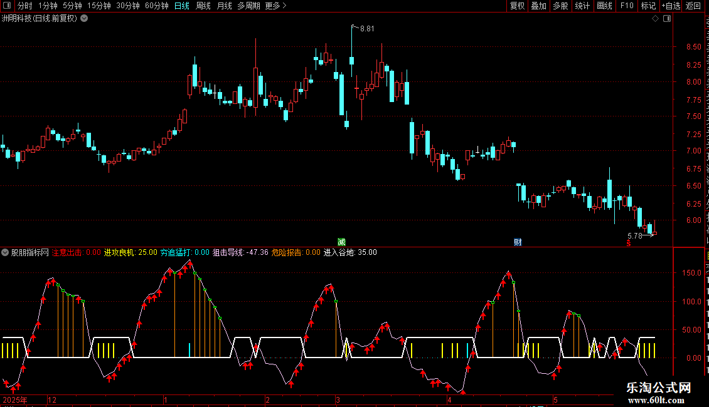Select the 1分钟 timeframe
Image resolution: width=709 pixels, height=407 pixels.
tap(48, 6)
